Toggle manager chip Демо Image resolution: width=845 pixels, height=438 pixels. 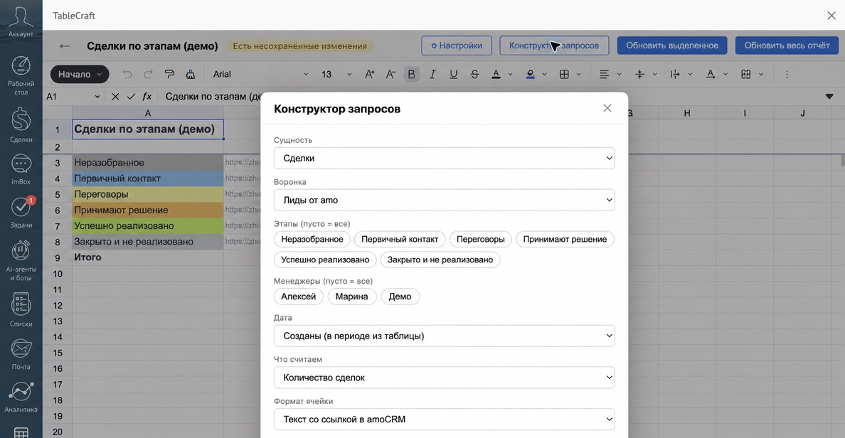(400, 297)
